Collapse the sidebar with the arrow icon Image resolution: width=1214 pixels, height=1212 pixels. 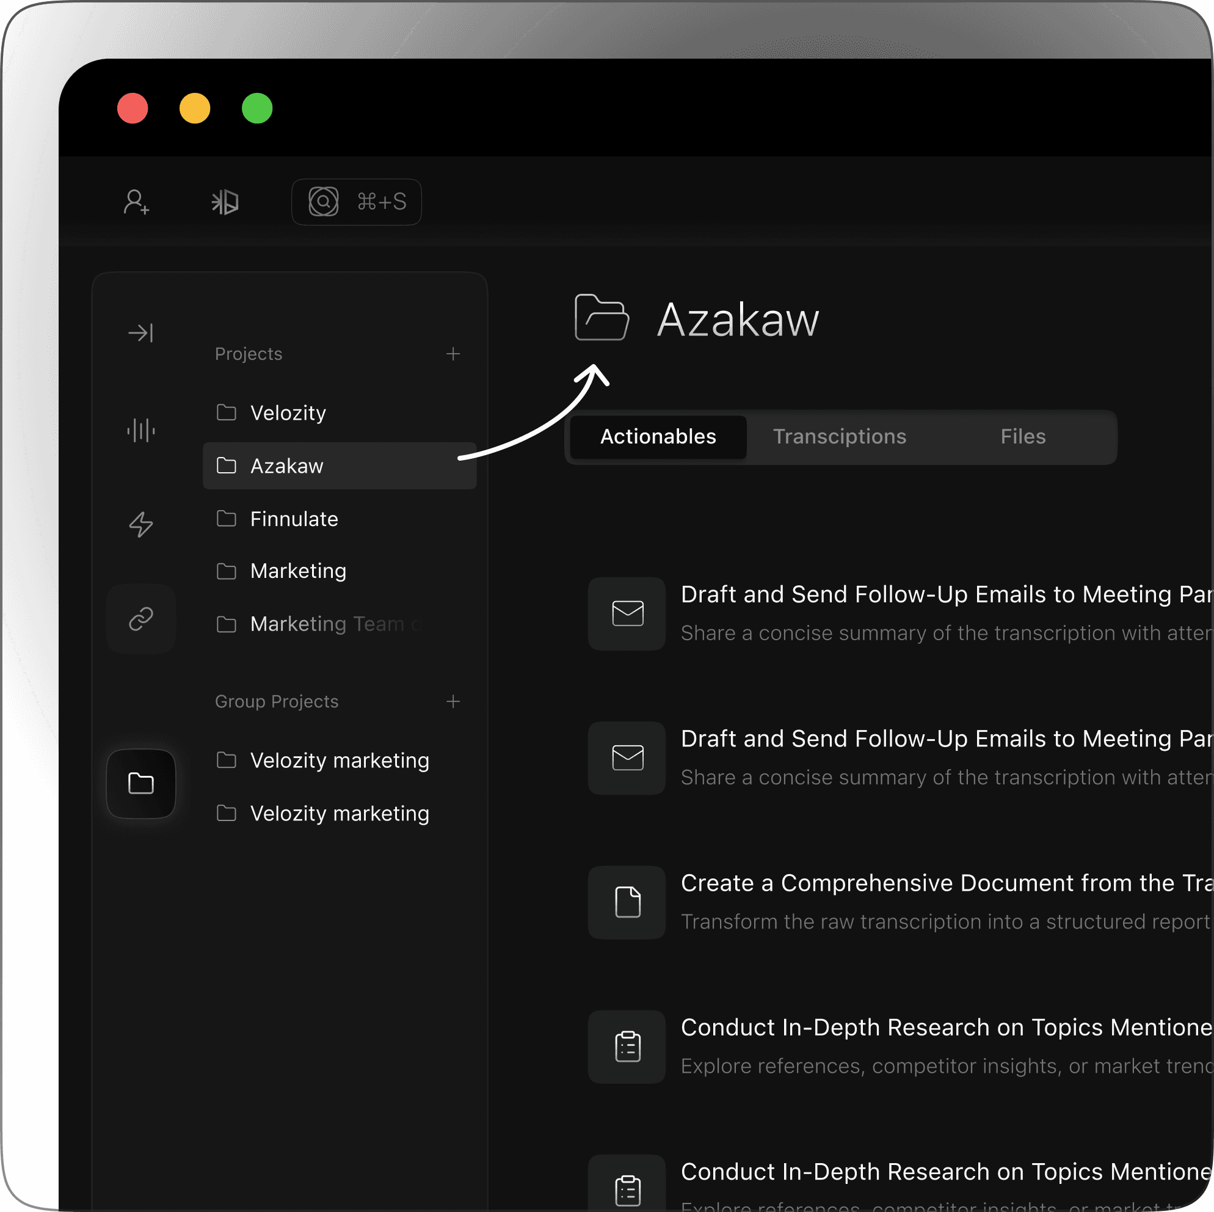click(x=140, y=332)
